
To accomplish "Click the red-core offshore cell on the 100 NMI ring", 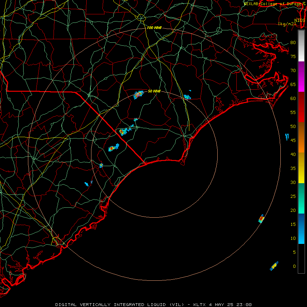I will (x=261, y=219).
